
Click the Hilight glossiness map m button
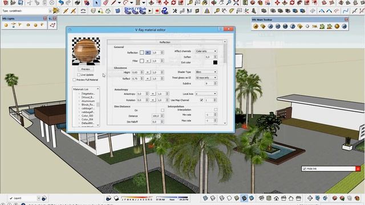(x=148, y=72)
